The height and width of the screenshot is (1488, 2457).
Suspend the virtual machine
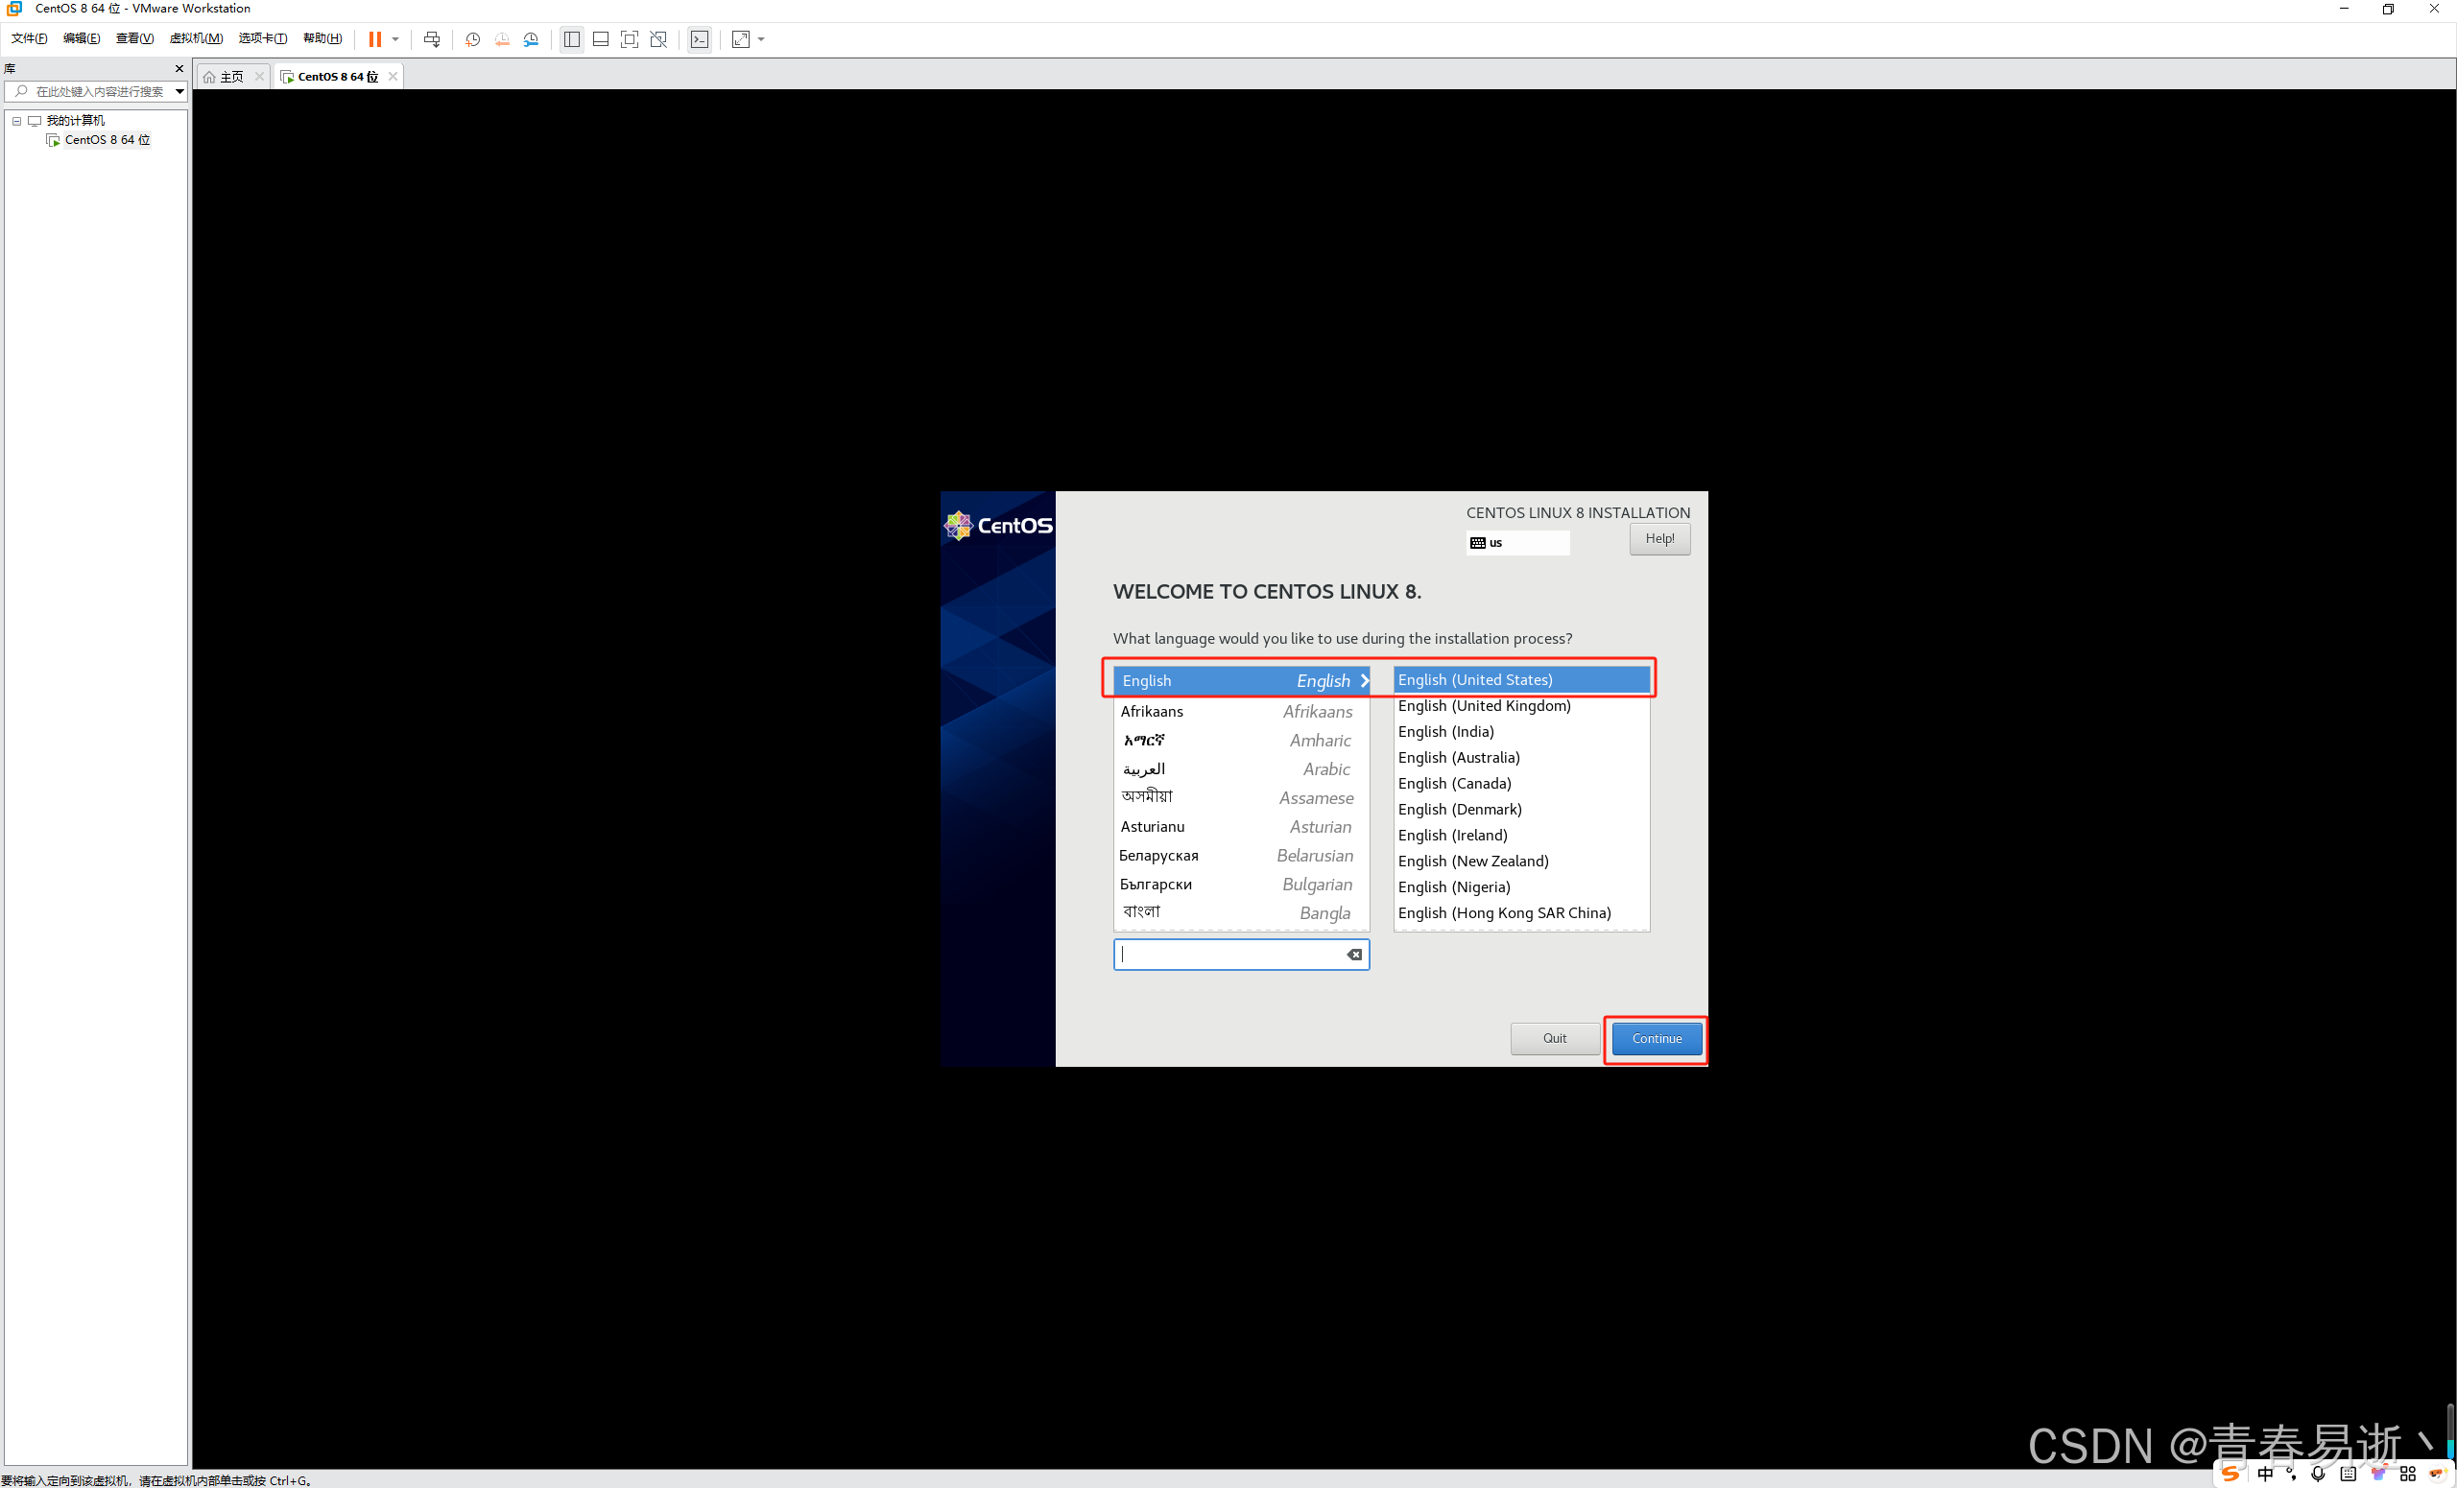pyautogui.click(x=375, y=40)
